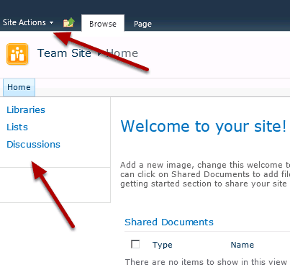Tick the select-all checkbox in Shared Documents
The image size is (290, 275).
click(x=135, y=244)
